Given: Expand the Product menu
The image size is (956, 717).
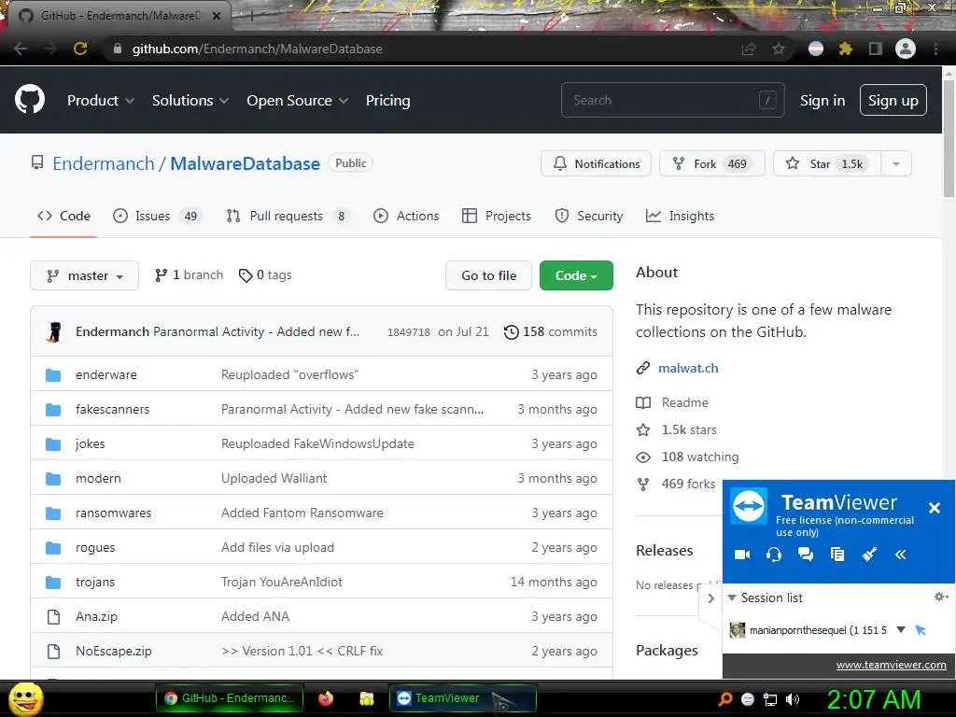Looking at the screenshot, I should [x=101, y=101].
